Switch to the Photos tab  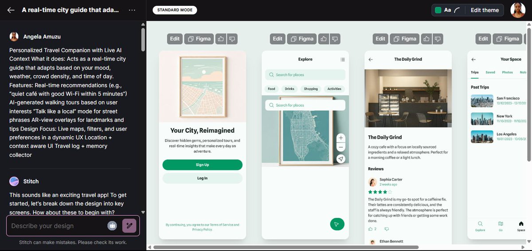click(507, 72)
